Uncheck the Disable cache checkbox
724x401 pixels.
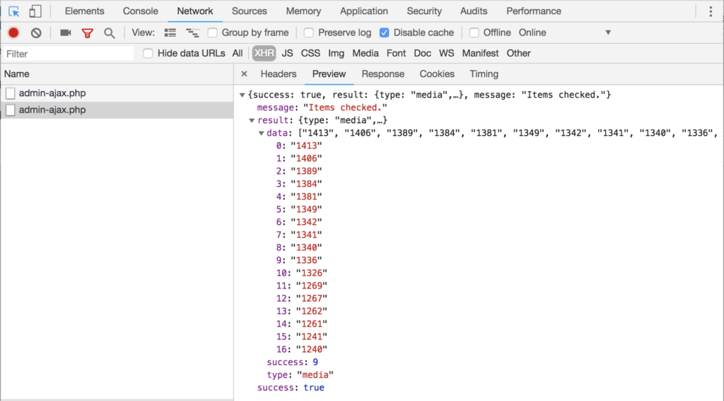pyautogui.click(x=384, y=33)
